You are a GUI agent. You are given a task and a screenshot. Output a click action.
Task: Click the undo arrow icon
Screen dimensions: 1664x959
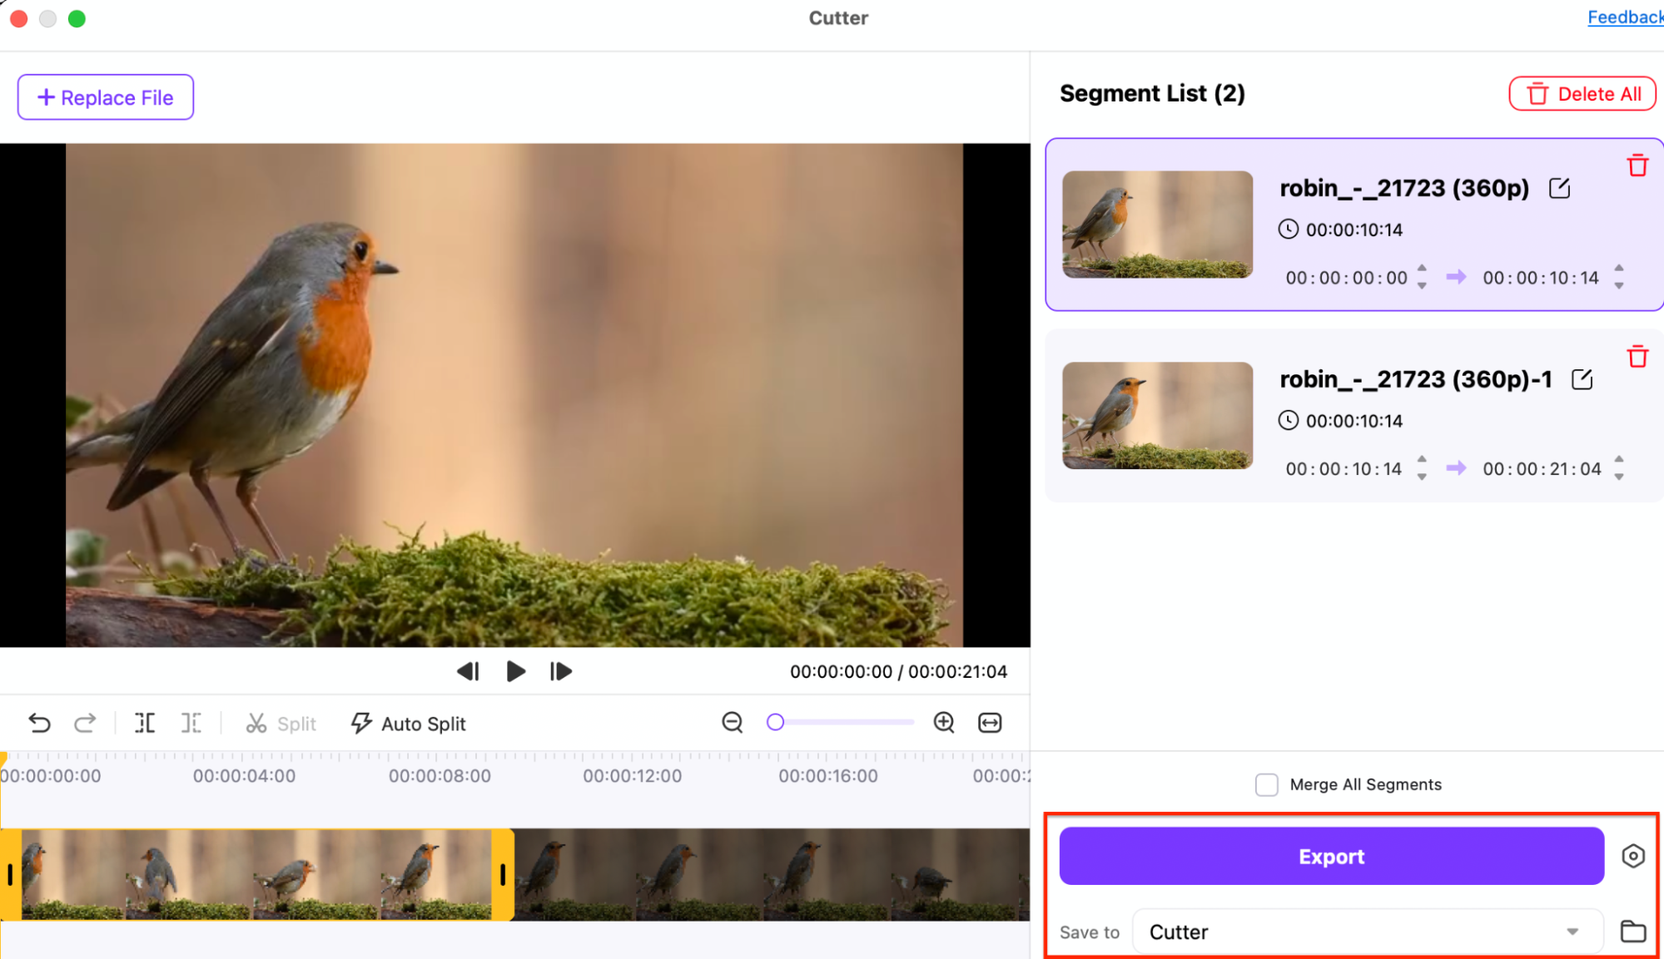pyautogui.click(x=39, y=723)
